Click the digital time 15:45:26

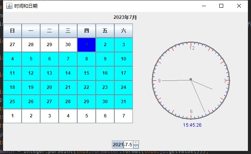[x=192, y=125]
